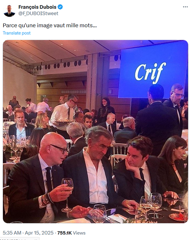Click the 5:35 AM timestamp
This screenshot has width=189, height=240.
point(12,233)
